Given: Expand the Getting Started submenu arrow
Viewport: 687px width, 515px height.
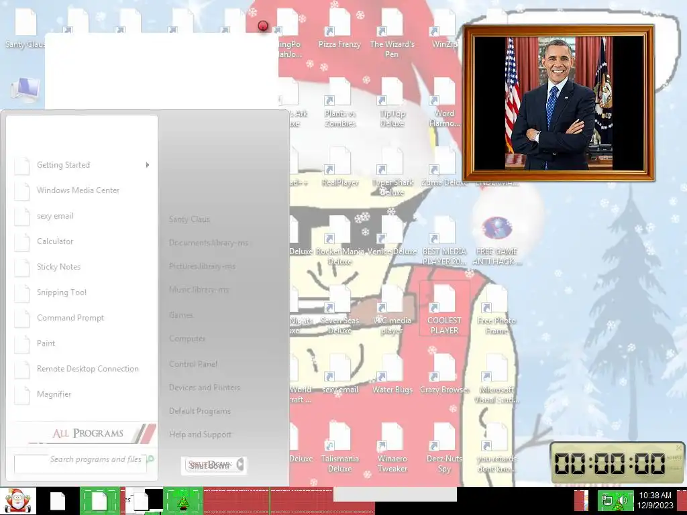Looking at the screenshot, I should [x=148, y=165].
